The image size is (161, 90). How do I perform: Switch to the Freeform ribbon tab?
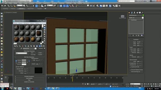pyautogui.click(x=13, y=9)
